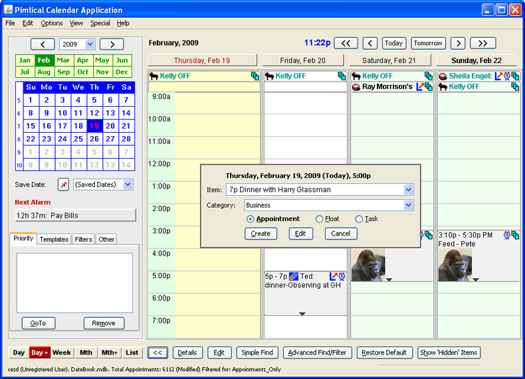
Task: Click the repeat icon on Friday's Kelly OFF
Action: coord(342,76)
